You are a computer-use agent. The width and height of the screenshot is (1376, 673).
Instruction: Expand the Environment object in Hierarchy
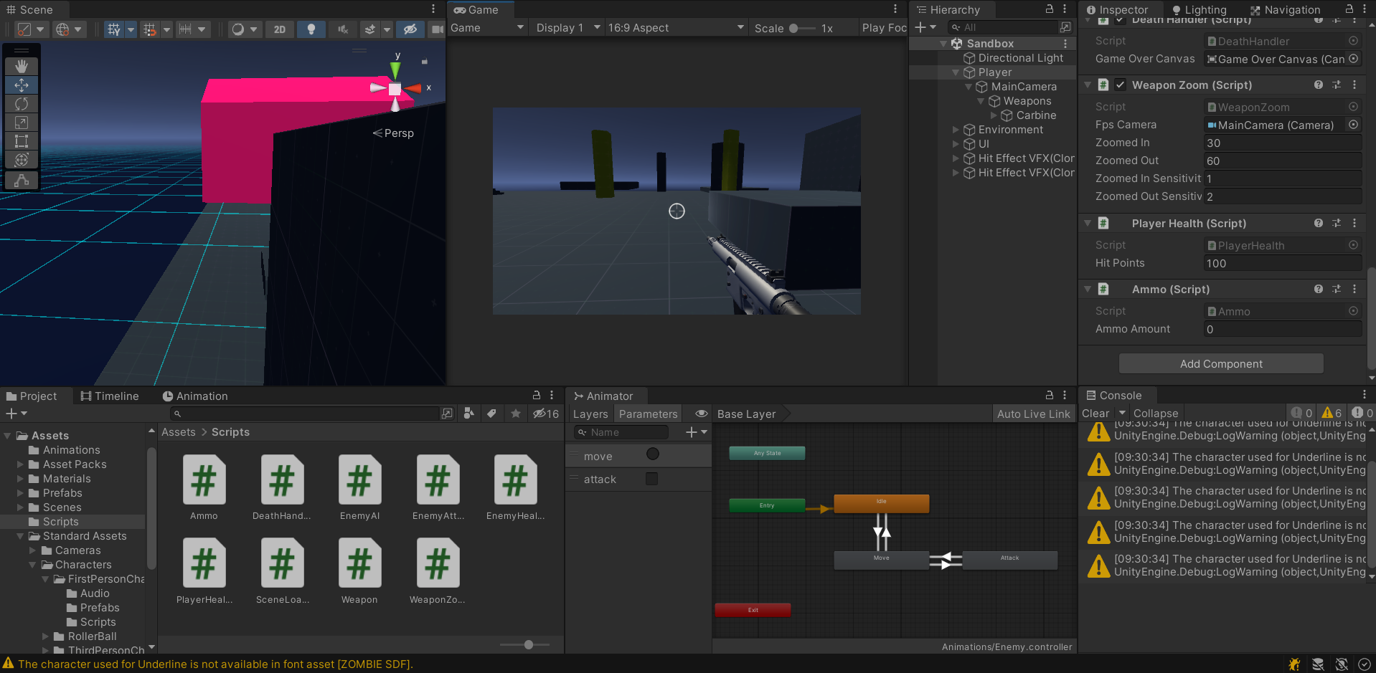click(956, 130)
